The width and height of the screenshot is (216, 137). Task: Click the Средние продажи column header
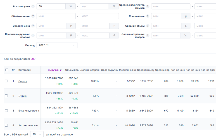tap(162, 70)
